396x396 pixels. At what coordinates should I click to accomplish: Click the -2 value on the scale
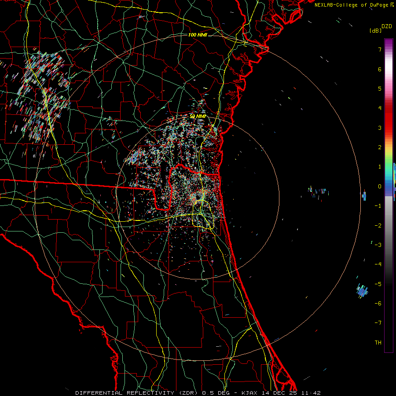(378, 226)
